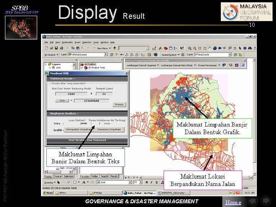Click the Windows Start button
This screenshot has width=276, height=207.
[x=48, y=193]
